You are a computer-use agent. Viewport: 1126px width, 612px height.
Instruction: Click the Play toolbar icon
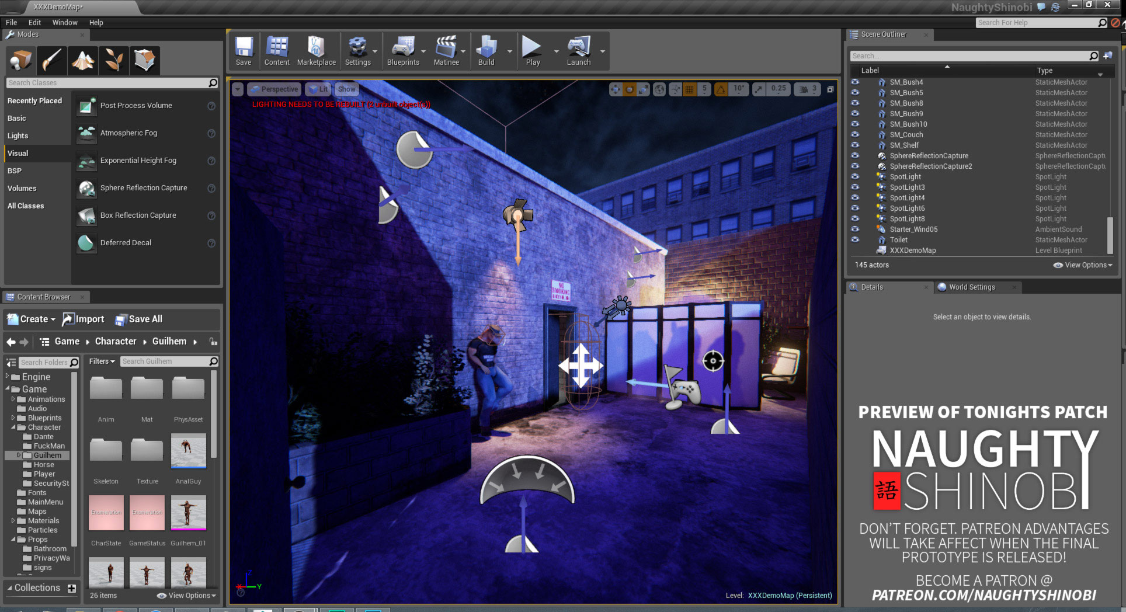(533, 51)
